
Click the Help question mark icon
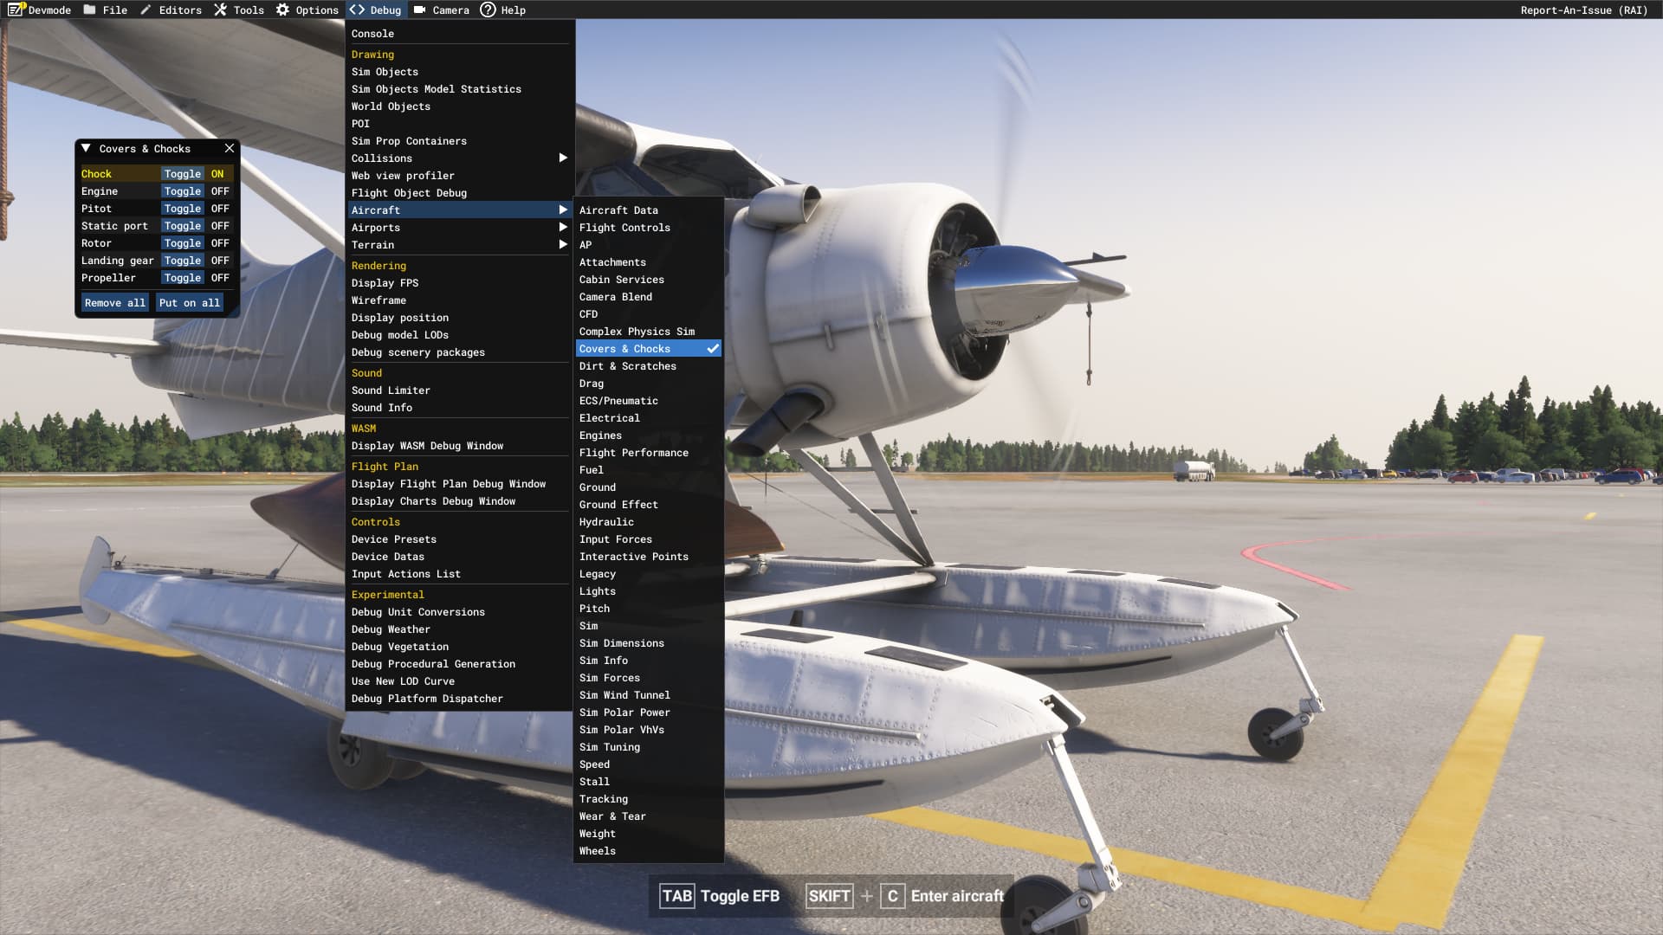[488, 10]
